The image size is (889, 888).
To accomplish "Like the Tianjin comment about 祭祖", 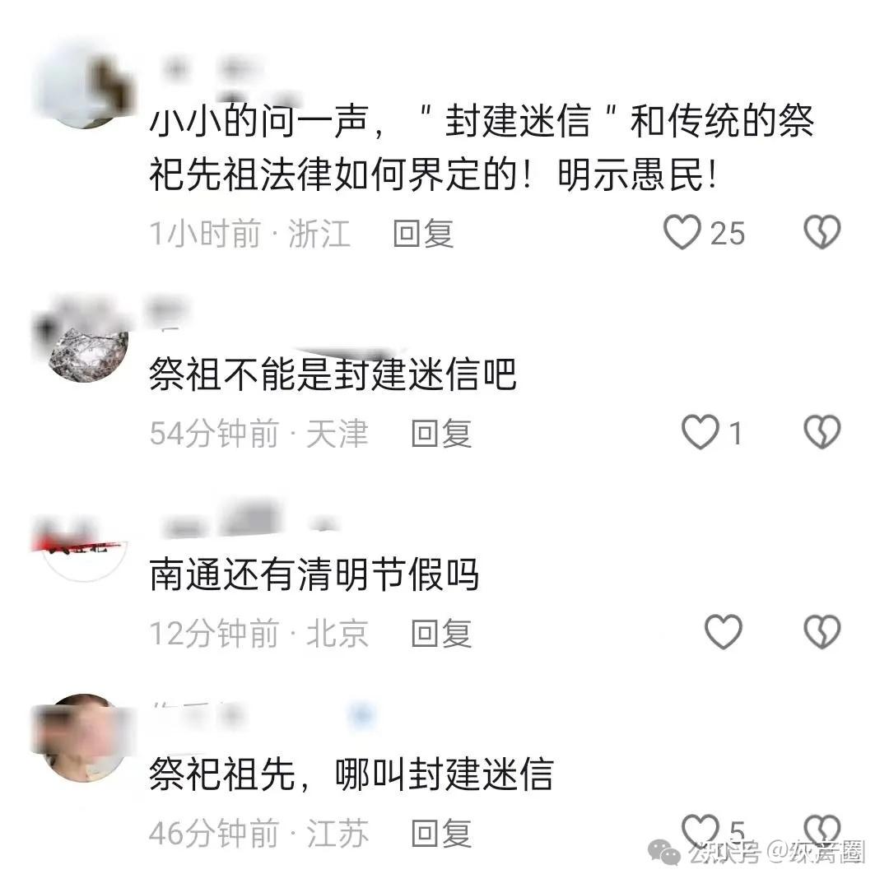I will tap(700, 432).
